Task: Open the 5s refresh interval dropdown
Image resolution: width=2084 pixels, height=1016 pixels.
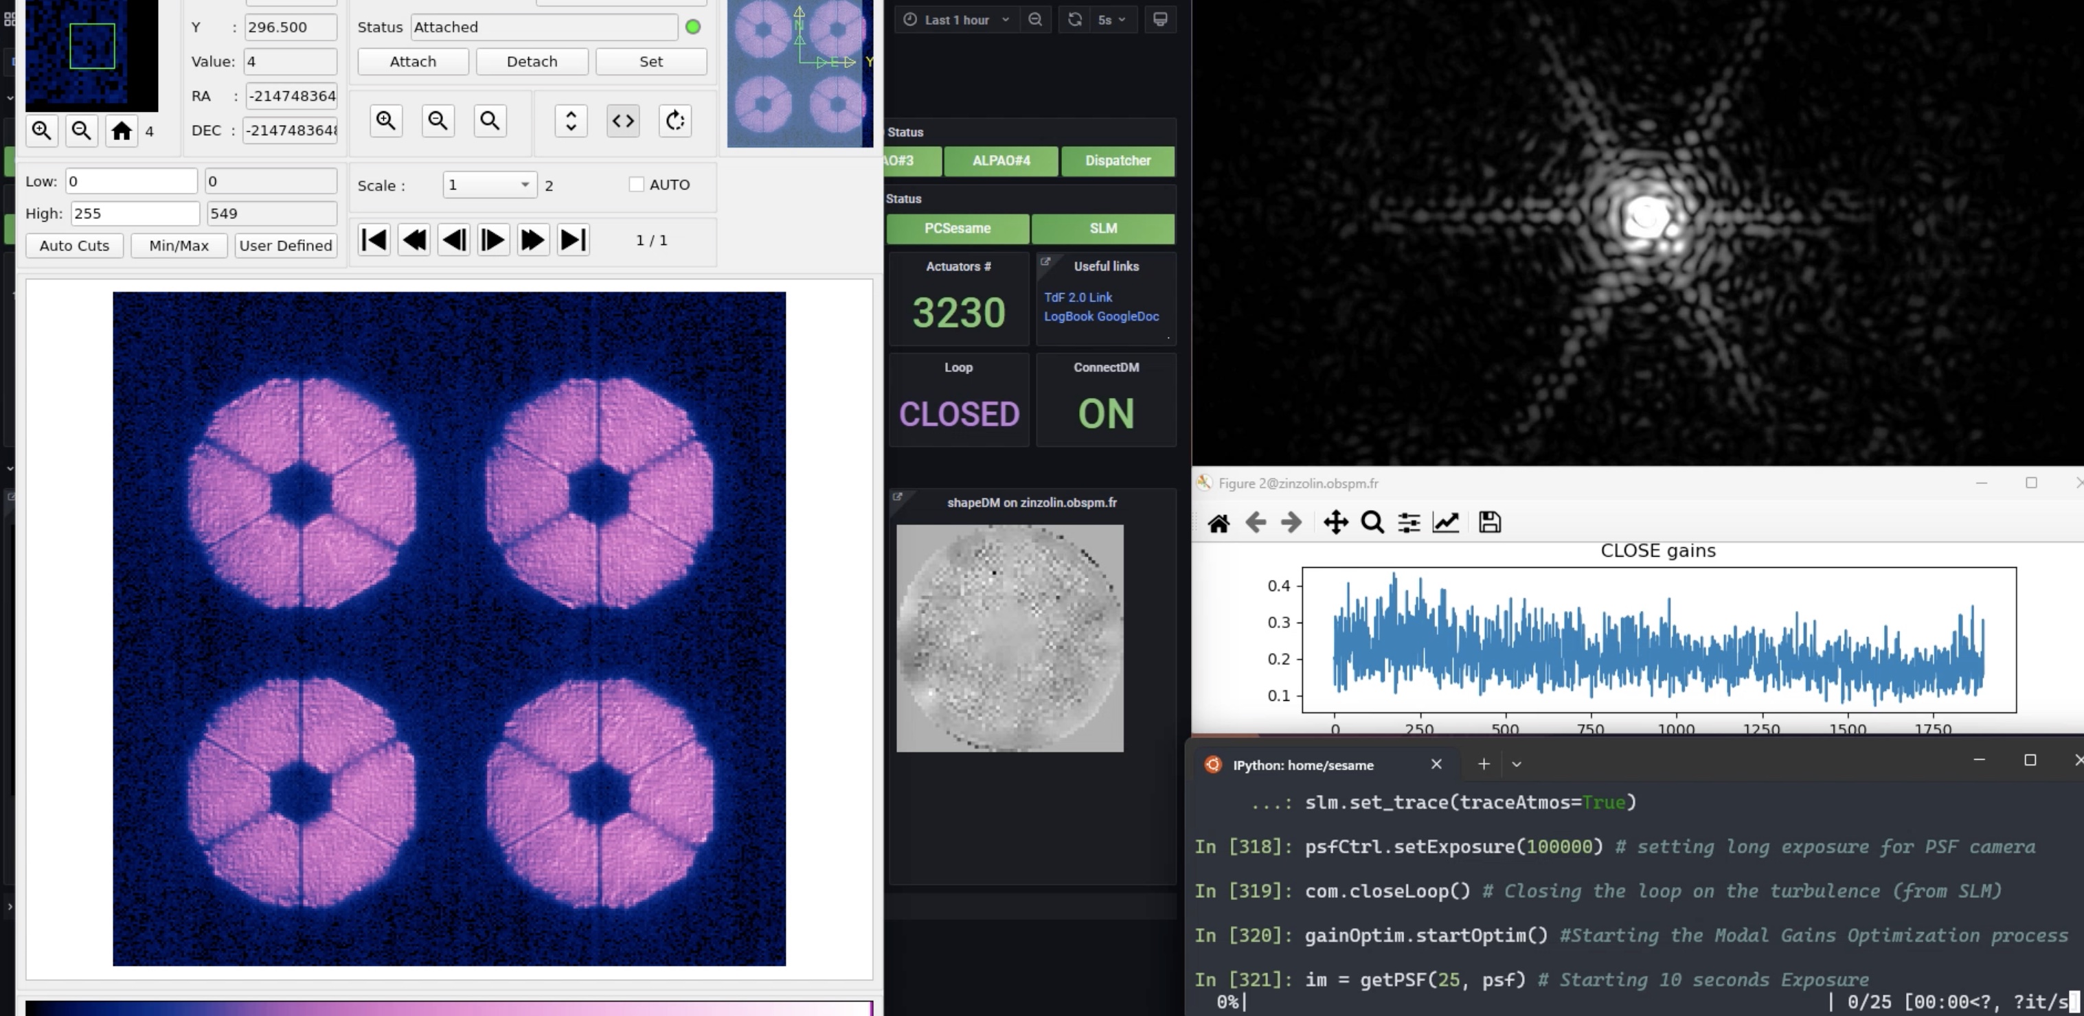Action: (1111, 19)
